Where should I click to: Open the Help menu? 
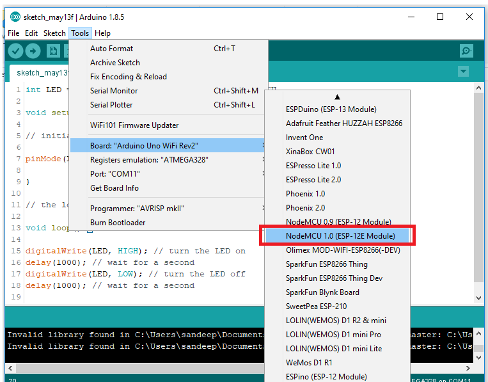point(102,33)
